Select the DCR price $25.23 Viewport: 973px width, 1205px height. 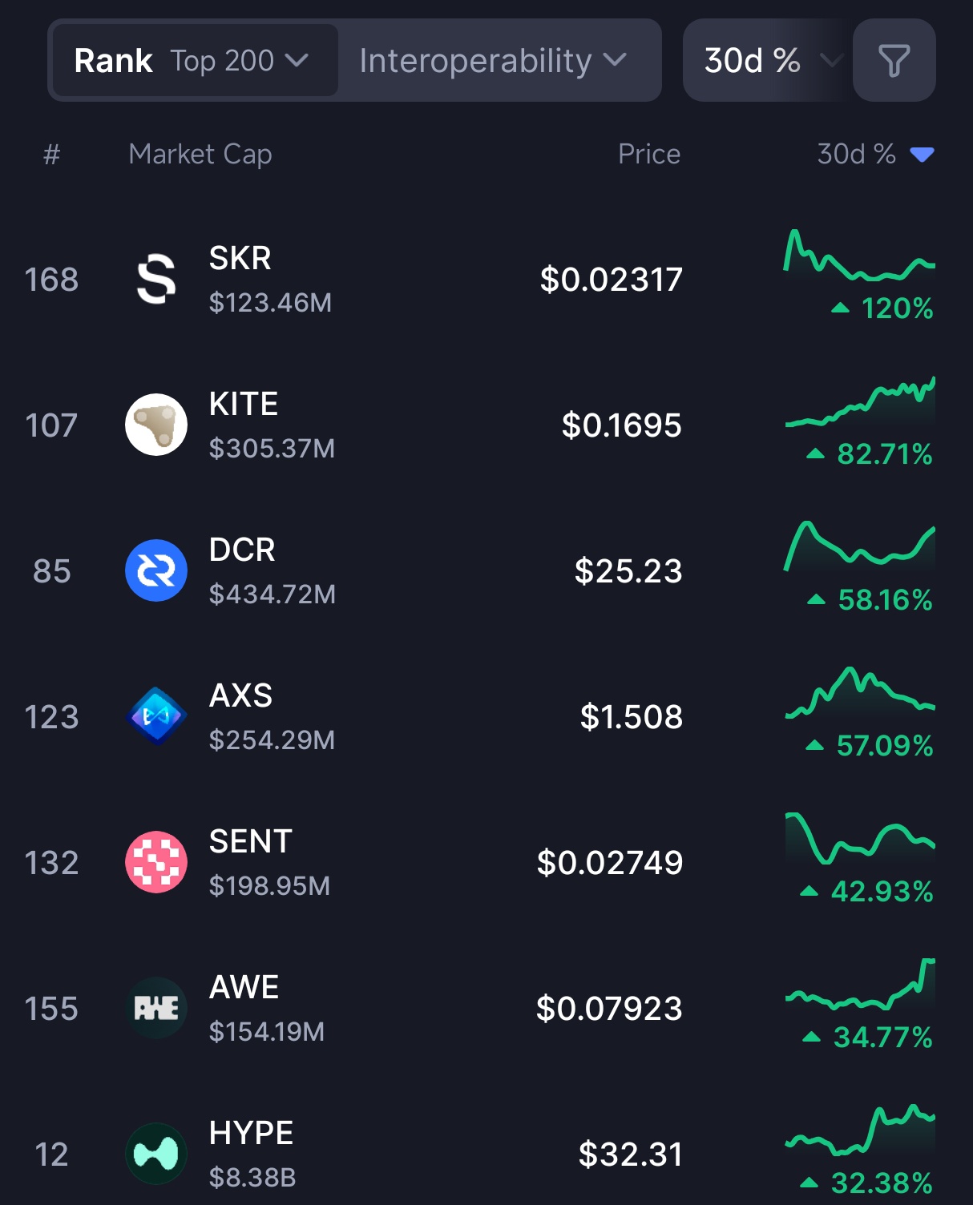[x=628, y=571]
